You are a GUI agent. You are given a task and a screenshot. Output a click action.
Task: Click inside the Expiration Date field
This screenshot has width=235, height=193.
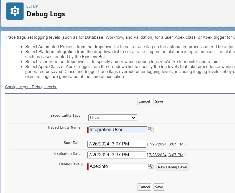click(x=116, y=155)
